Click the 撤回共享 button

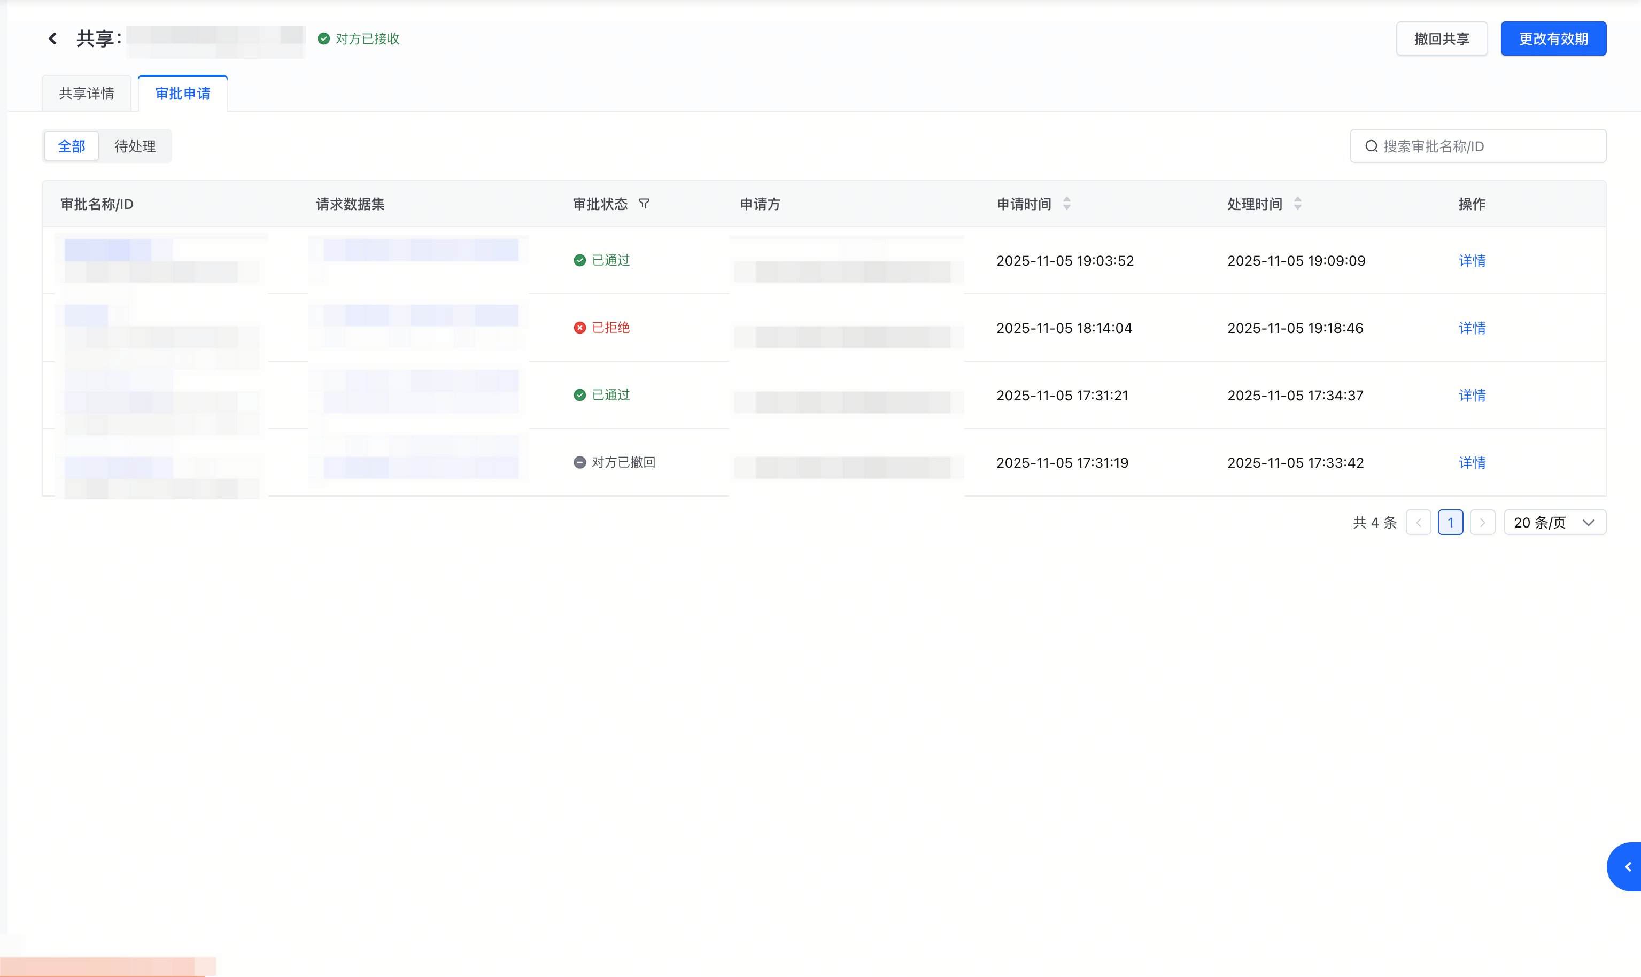[x=1442, y=39]
